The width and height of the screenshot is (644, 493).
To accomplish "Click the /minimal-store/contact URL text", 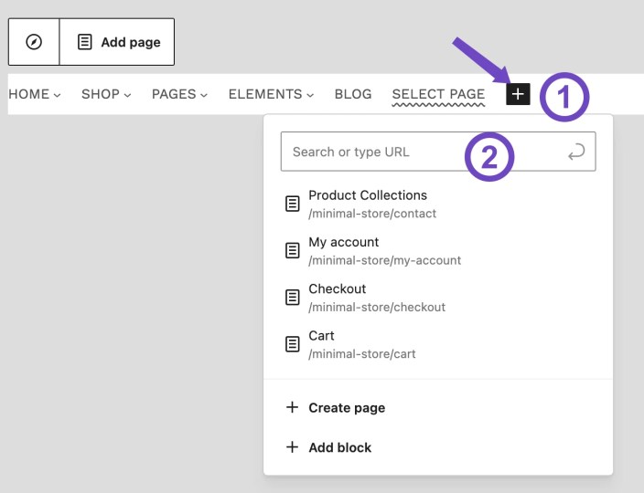I will (x=372, y=214).
